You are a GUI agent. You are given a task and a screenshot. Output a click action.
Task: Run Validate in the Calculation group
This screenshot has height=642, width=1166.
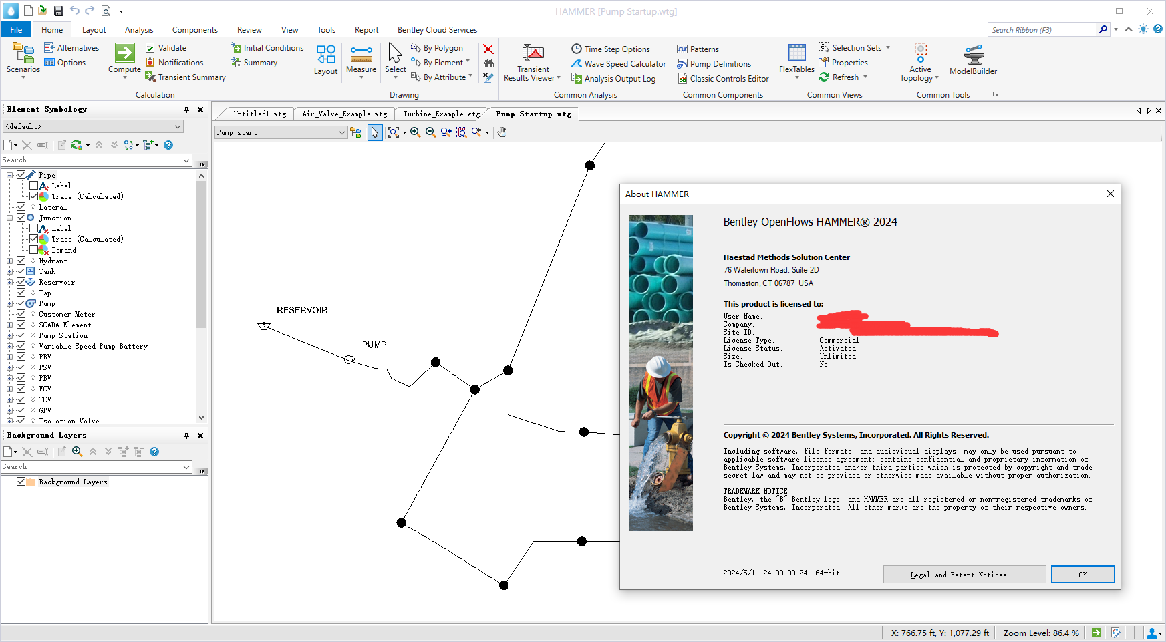point(166,48)
